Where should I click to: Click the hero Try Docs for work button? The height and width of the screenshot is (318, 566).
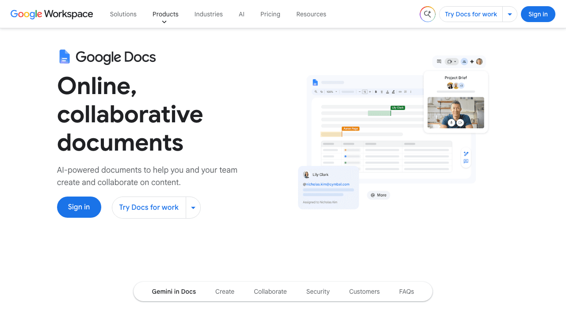[149, 208]
